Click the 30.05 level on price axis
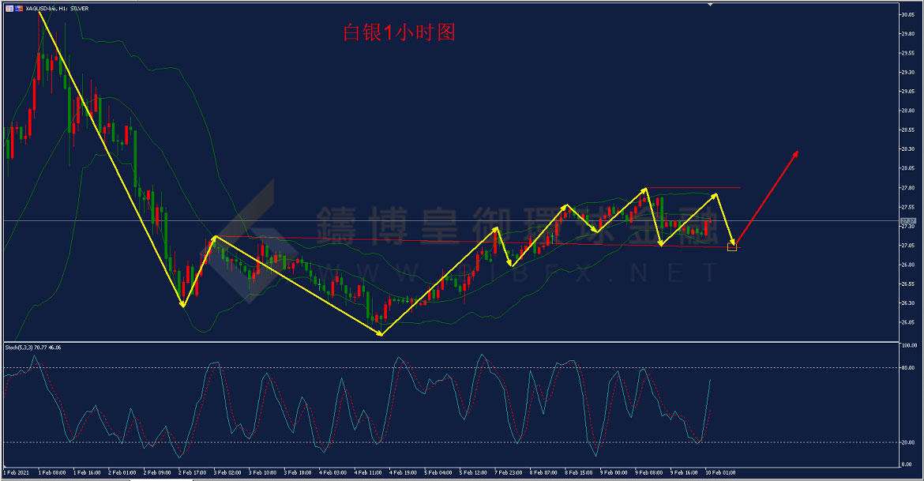924x481 pixels. 908,14
